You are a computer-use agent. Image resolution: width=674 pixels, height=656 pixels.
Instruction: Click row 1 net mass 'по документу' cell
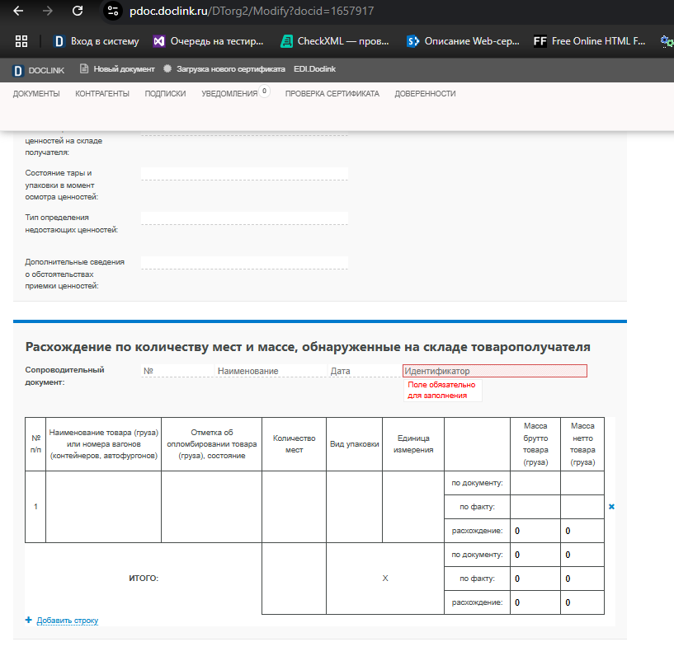coord(582,483)
